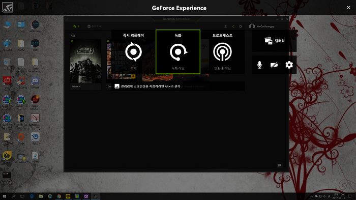Click the feedback icon at window bottom right
This screenshot has height=200, width=356.
(280, 165)
